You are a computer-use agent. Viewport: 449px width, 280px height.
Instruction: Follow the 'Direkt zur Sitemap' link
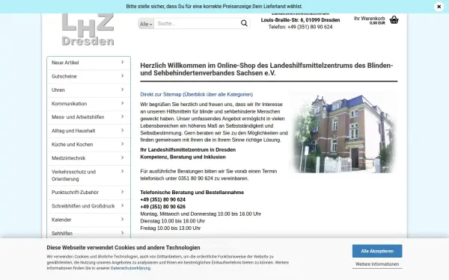point(196,94)
